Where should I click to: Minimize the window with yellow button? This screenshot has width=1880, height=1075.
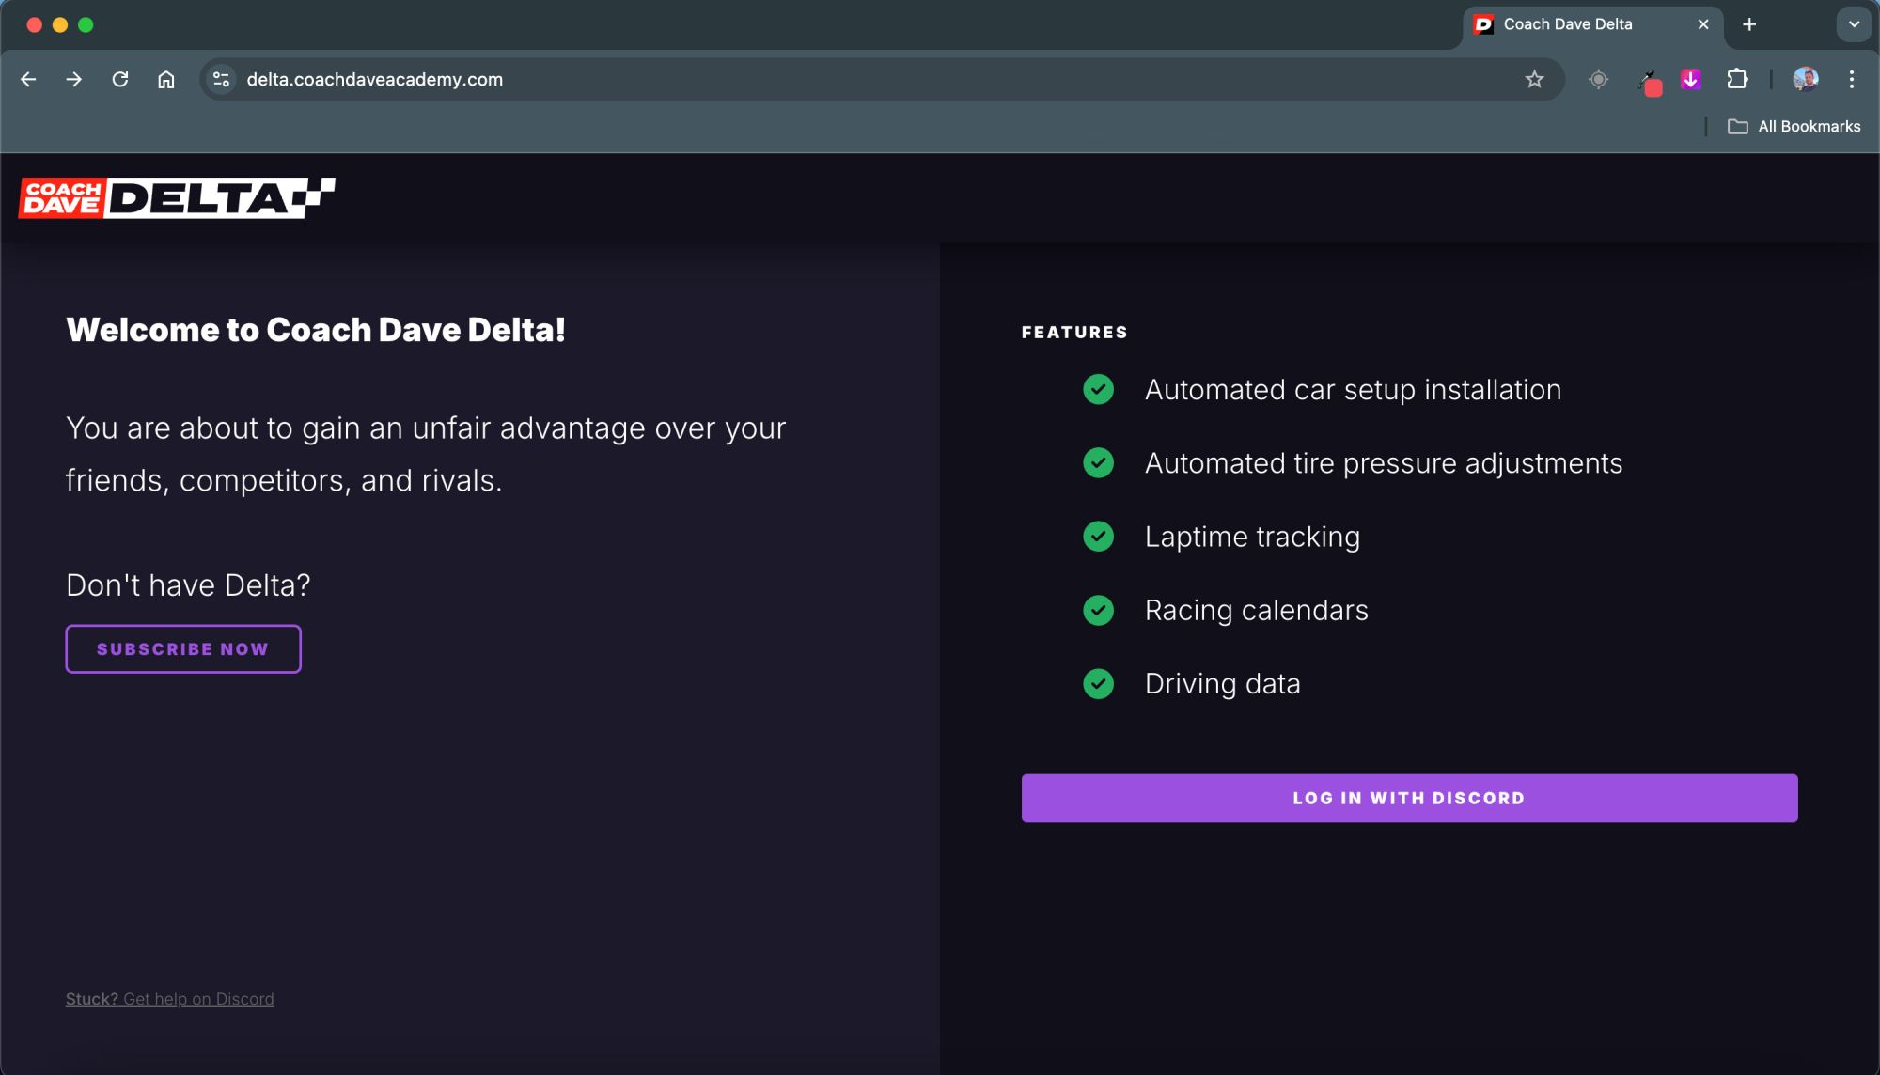point(60,25)
